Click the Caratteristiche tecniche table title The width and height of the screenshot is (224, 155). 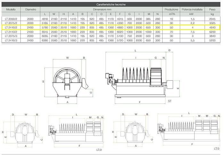click(x=111, y=5)
